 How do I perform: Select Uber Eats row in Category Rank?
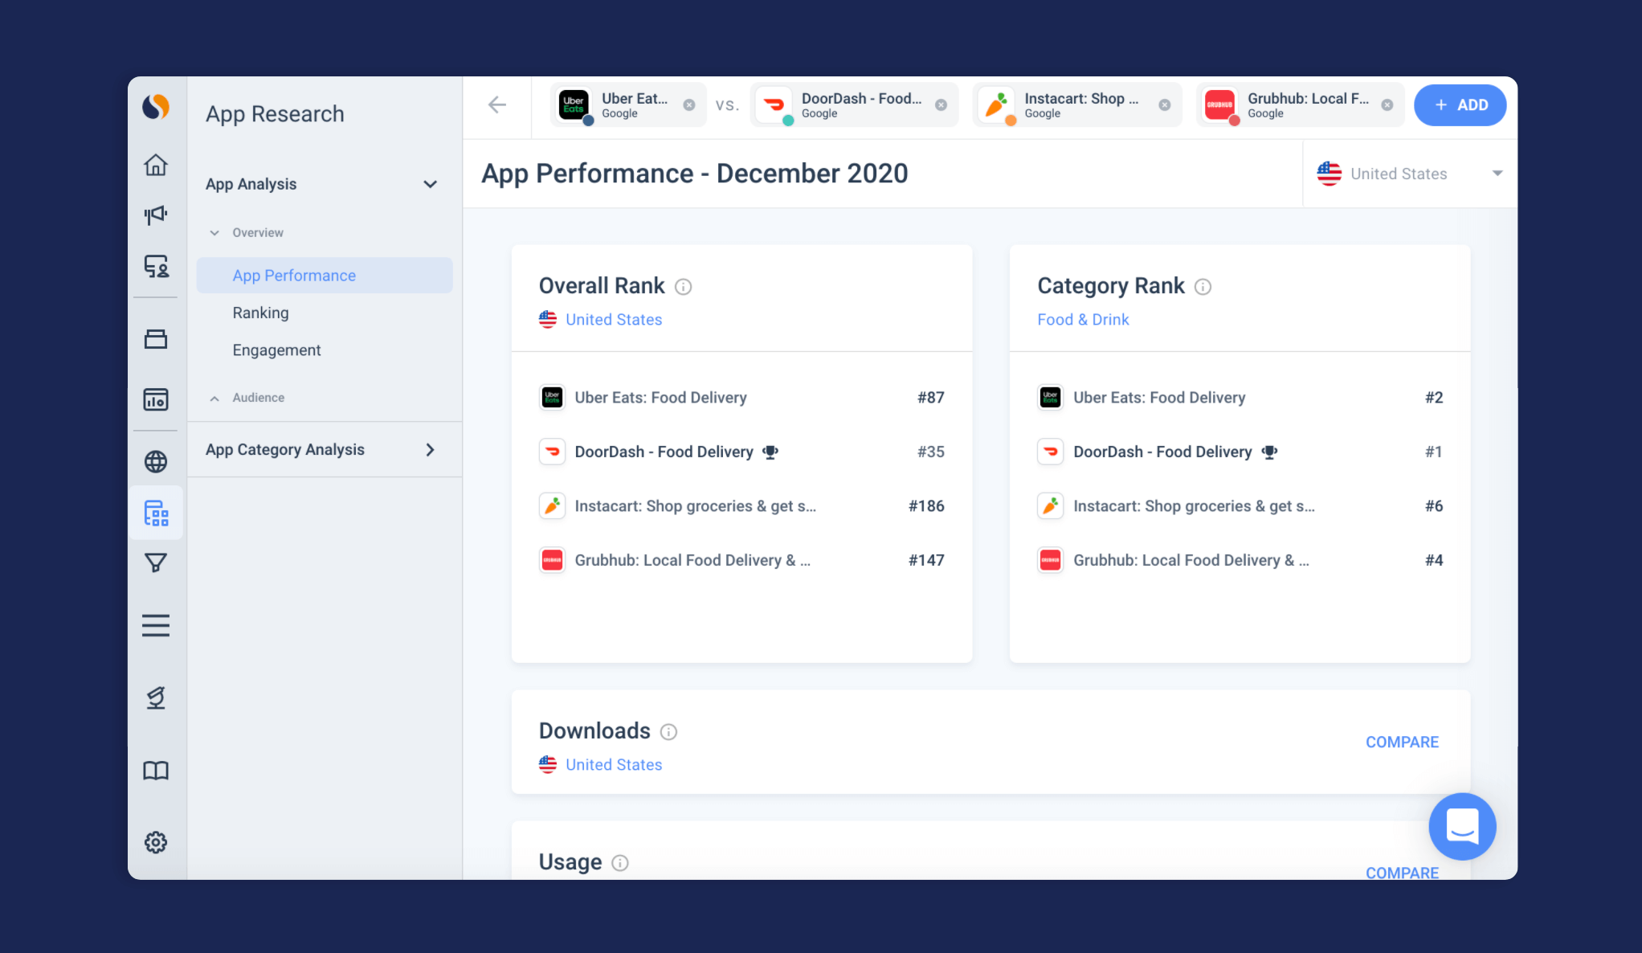[1240, 398]
